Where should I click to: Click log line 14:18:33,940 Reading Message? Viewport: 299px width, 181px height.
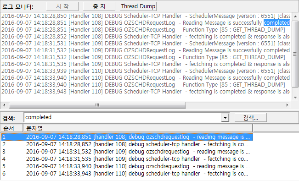click(x=146, y=77)
